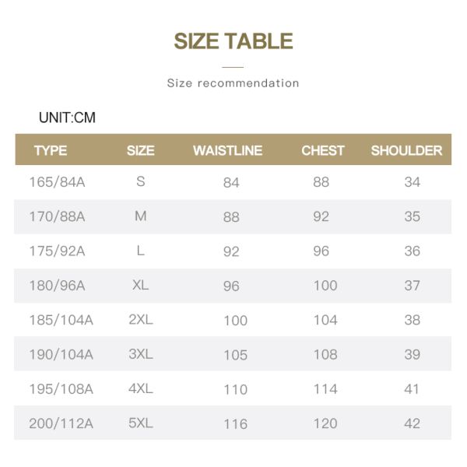The image size is (467, 467).
Task: Click the 3XL size cell
Action: pos(141,354)
